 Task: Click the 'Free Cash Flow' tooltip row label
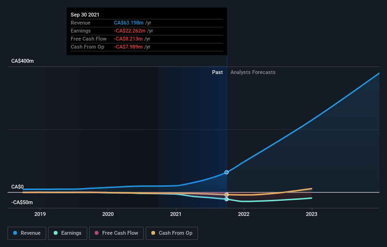pyautogui.click(x=89, y=39)
